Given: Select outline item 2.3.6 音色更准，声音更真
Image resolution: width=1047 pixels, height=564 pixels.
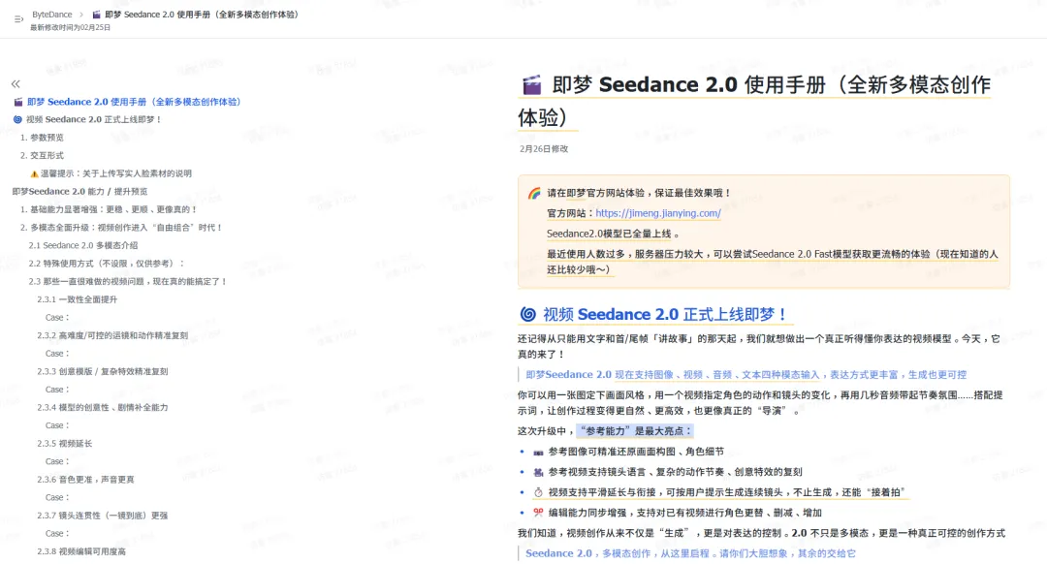Looking at the screenshot, I should [86, 480].
